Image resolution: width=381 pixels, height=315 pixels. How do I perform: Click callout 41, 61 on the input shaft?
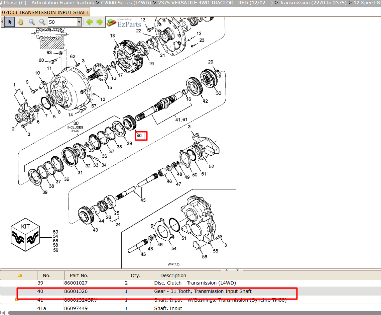[181, 120]
